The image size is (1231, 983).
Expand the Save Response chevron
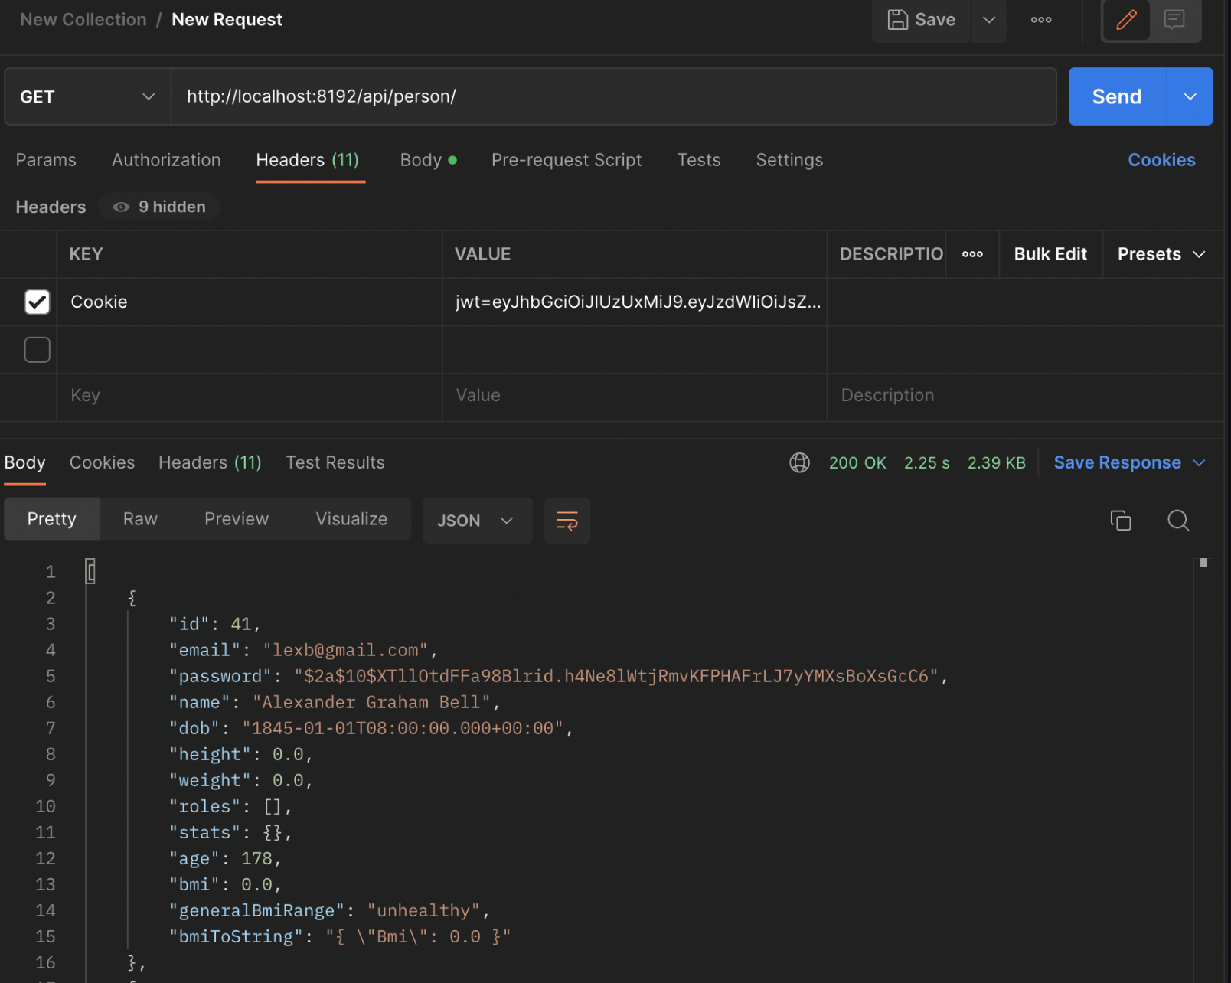pos(1199,462)
